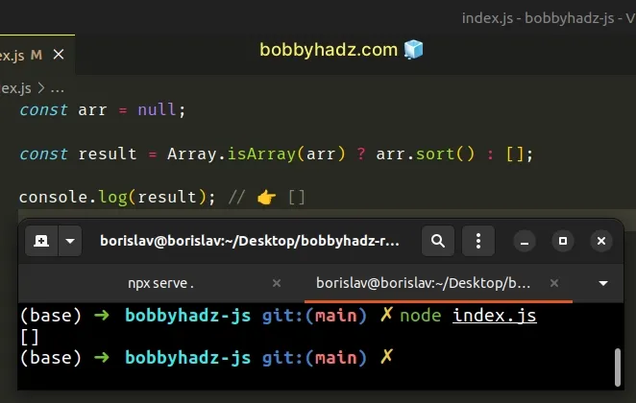Maximize the terminal window
This screenshot has width=636, height=403.
(x=563, y=242)
